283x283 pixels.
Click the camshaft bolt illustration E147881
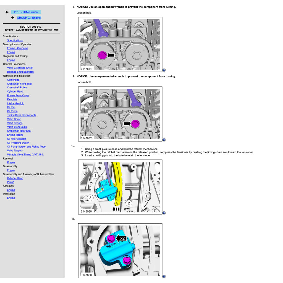click(120, 44)
